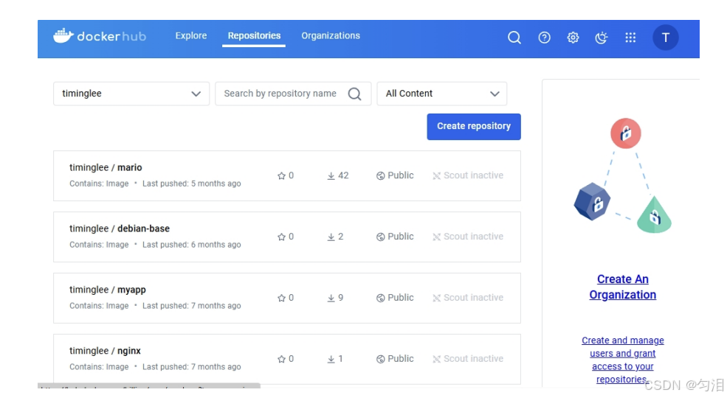Click the Scout inactive icon for myapp

click(x=436, y=298)
